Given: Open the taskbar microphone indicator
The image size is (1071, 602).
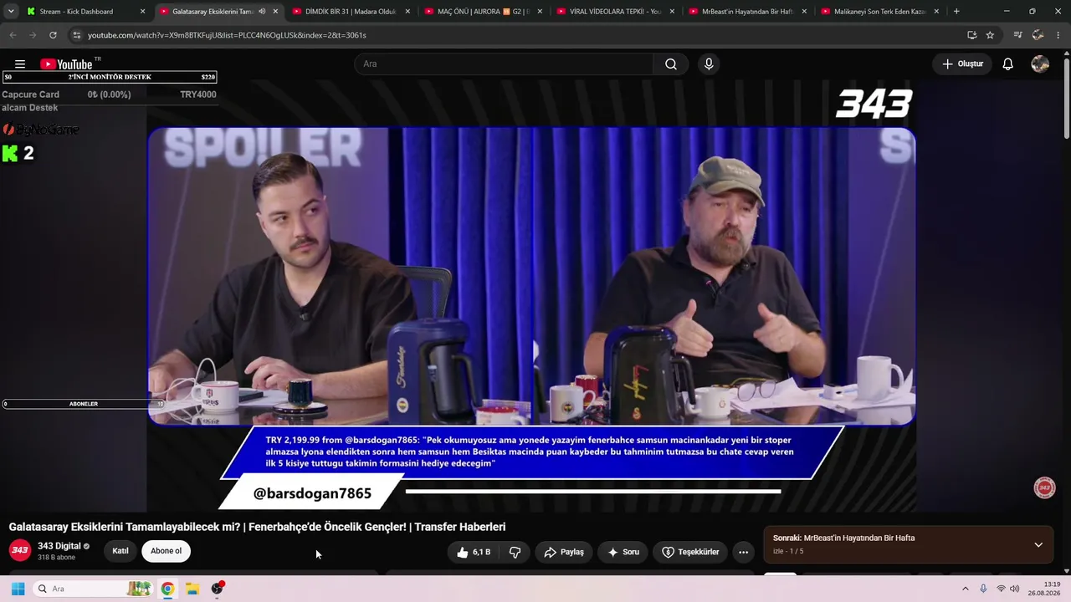Looking at the screenshot, I should click(983, 589).
